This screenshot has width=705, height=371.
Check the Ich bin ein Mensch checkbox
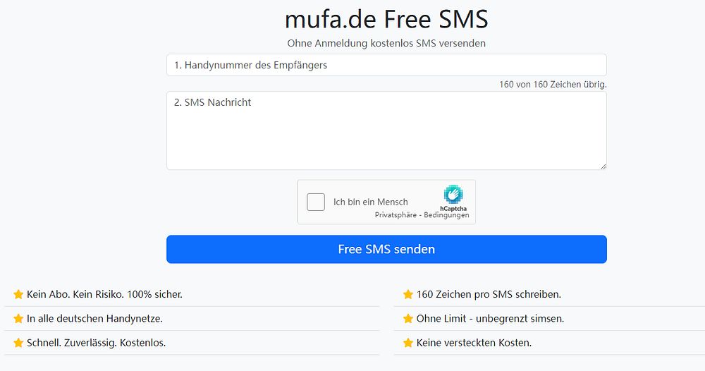(316, 202)
